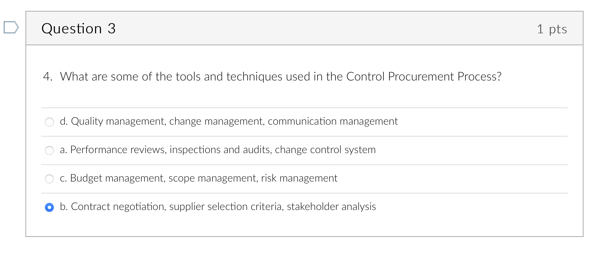
Task: Click the question text about Control Procurement Process
Action: pyautogui.click(x=272, y=76)
